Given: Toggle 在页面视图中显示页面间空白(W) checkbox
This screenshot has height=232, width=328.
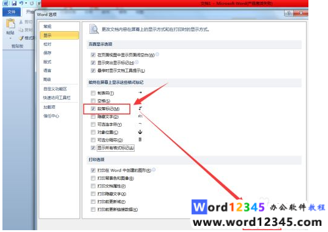Looking at the screenshot, I should (93, 55).
